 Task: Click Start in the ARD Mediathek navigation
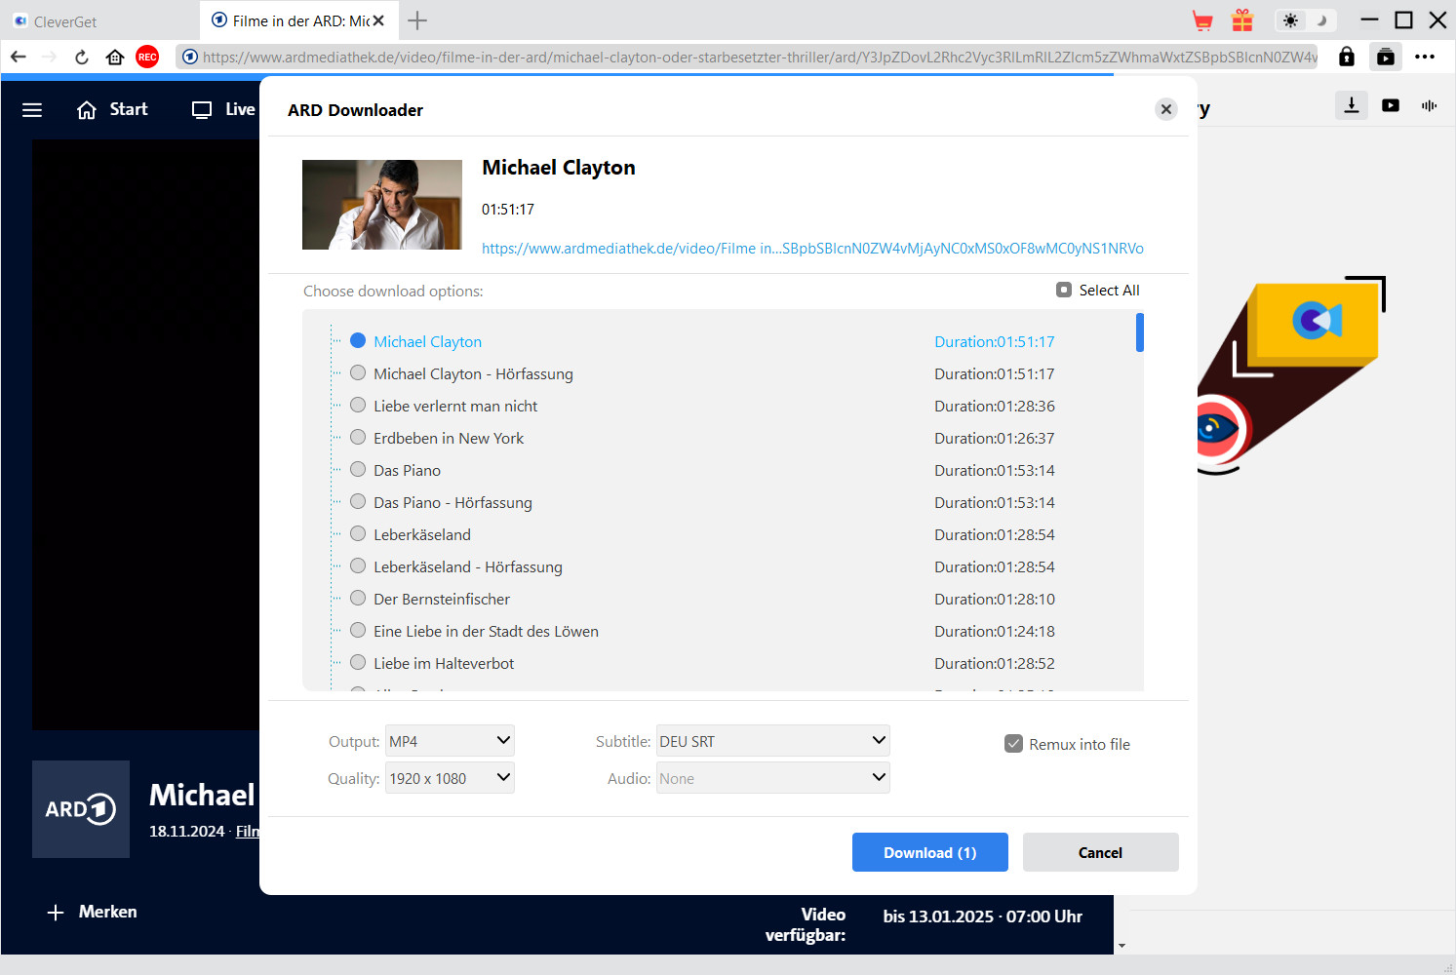(x=112, y=109)
